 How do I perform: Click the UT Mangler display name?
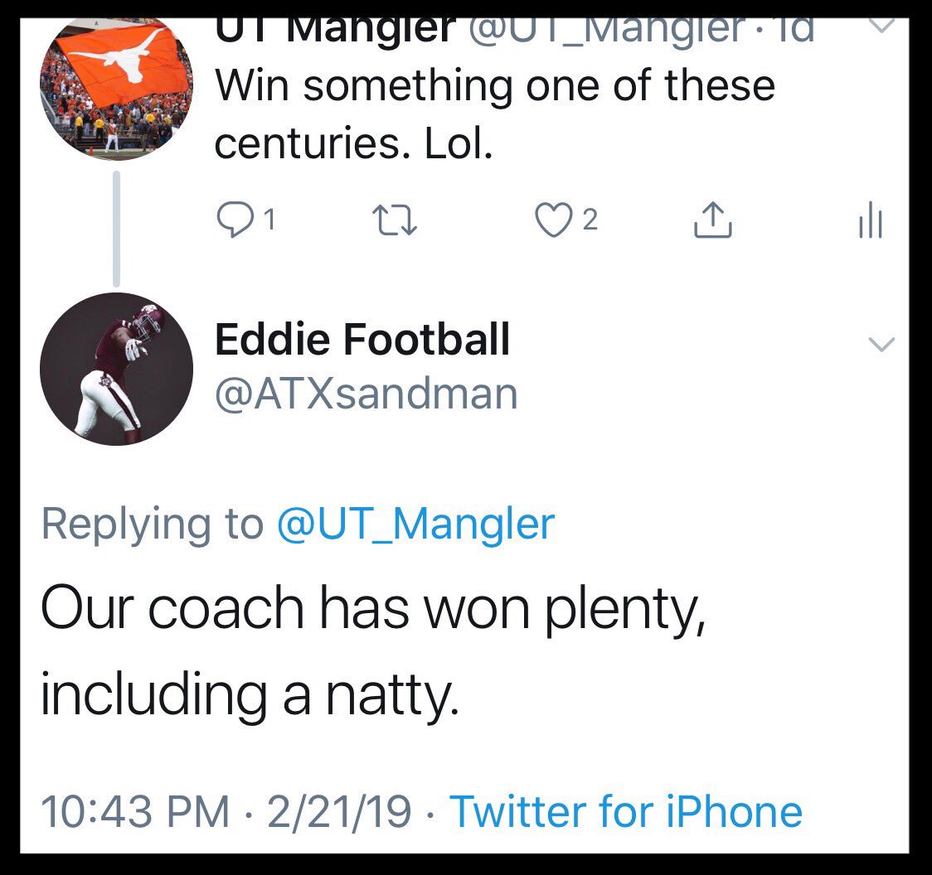(x=335, y=31)
